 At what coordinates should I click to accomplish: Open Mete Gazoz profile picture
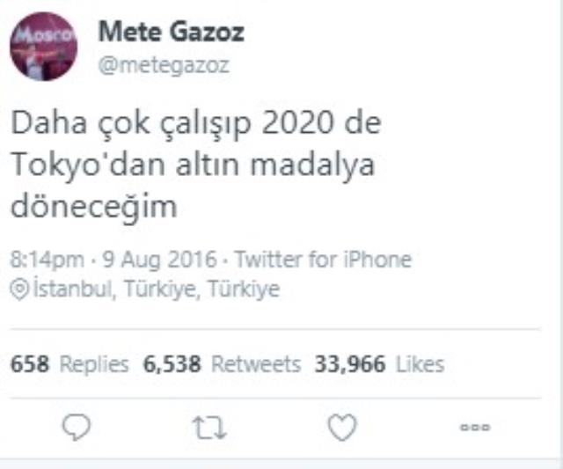pyautogui.click(x=43, y=47)
